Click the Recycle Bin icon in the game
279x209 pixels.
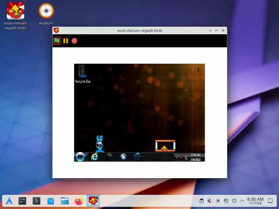(83, 74)
